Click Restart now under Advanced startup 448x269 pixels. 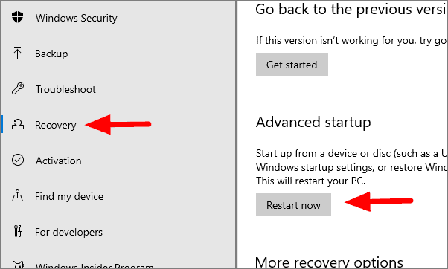point(293,205)
